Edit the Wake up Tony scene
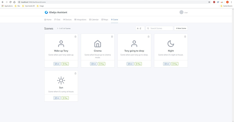Screen dimensions: 234x122 57,64
